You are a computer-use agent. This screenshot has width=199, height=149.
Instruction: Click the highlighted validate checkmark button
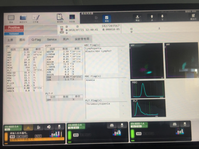tap(107, 18)
